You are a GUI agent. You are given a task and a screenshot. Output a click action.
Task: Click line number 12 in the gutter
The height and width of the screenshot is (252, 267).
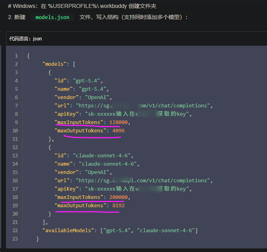click(x=15, y=147)
